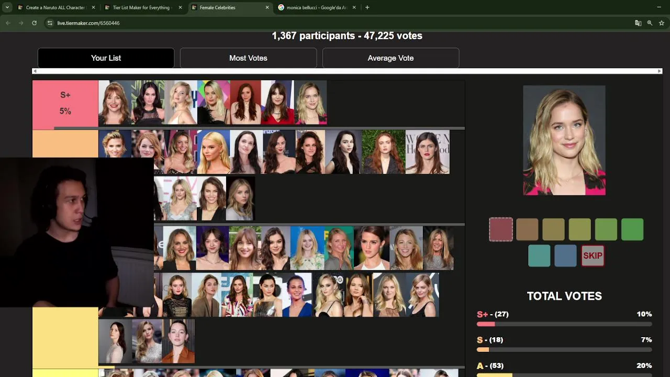Image resolution: width=670 pixels, height=377 pixels.
Task: Select thumbnail of woman in orange jacket
Action: point(178,341)
